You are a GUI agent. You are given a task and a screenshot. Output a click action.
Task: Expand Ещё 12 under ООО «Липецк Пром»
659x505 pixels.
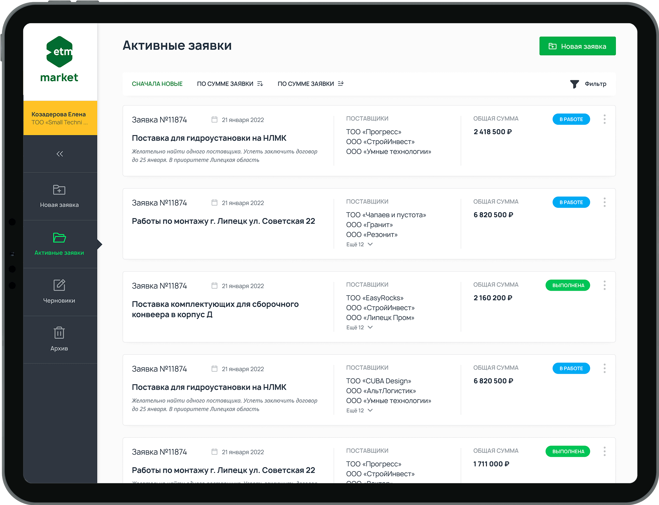coord(359,327)
